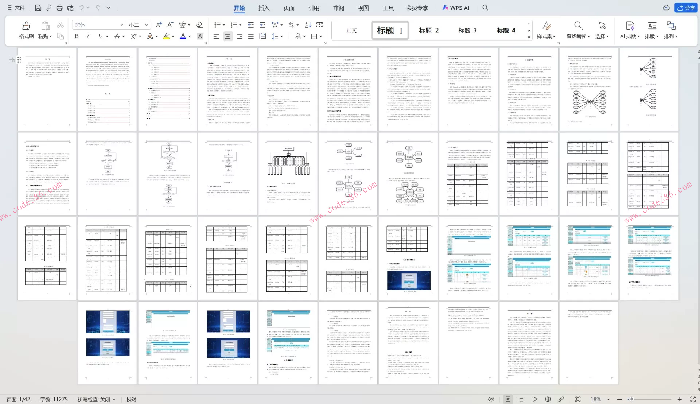
Task: Click the 分享 (Share) button
Action: click(686, 8)
